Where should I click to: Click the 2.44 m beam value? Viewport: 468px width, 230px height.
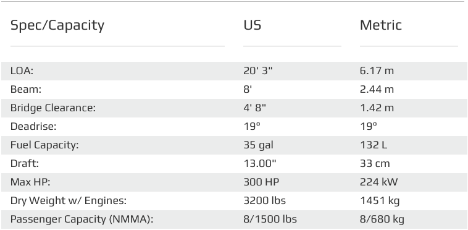pyautogui.click(x=377, y=90)
